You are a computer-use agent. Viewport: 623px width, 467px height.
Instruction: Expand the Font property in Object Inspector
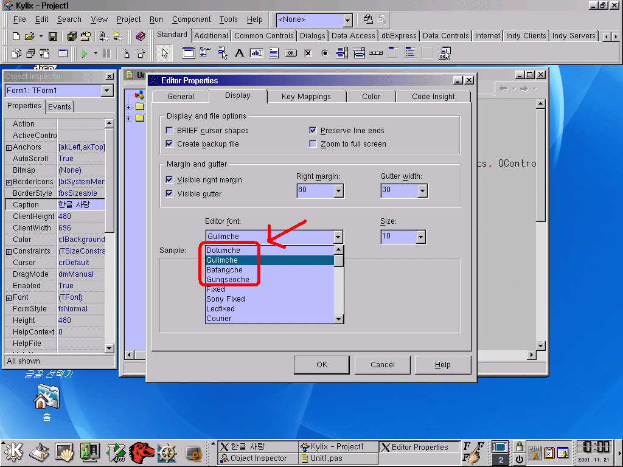click(x=9, y=298)
